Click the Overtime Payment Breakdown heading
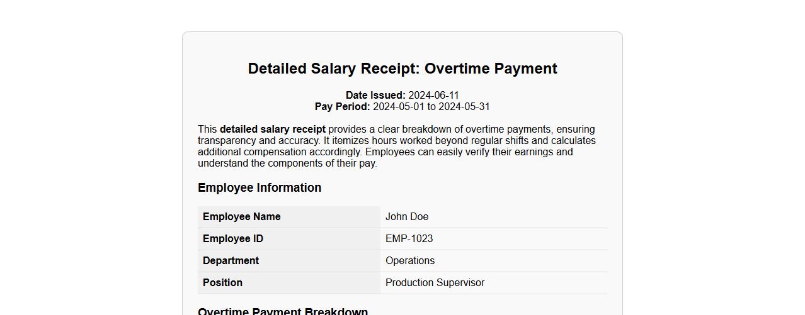 [283, 311]
